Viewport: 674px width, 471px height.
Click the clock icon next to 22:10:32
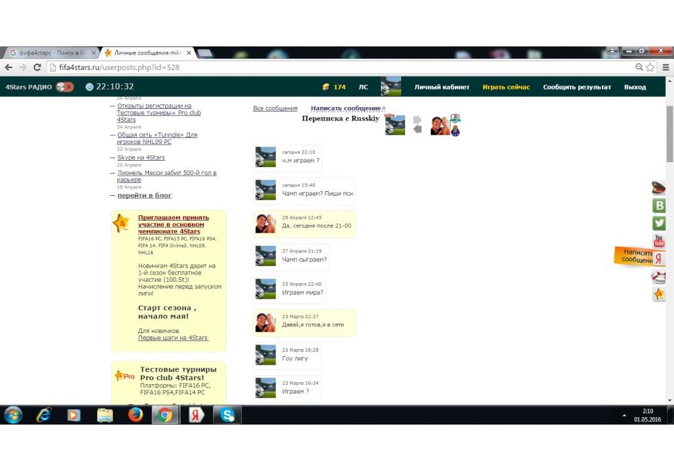pos(90,87)
